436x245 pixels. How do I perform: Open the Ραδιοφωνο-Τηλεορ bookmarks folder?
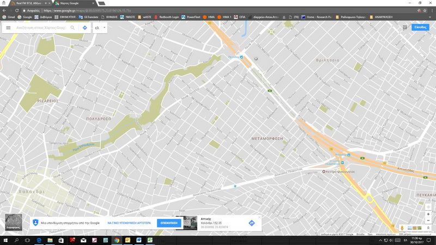[x=351, y=17]
